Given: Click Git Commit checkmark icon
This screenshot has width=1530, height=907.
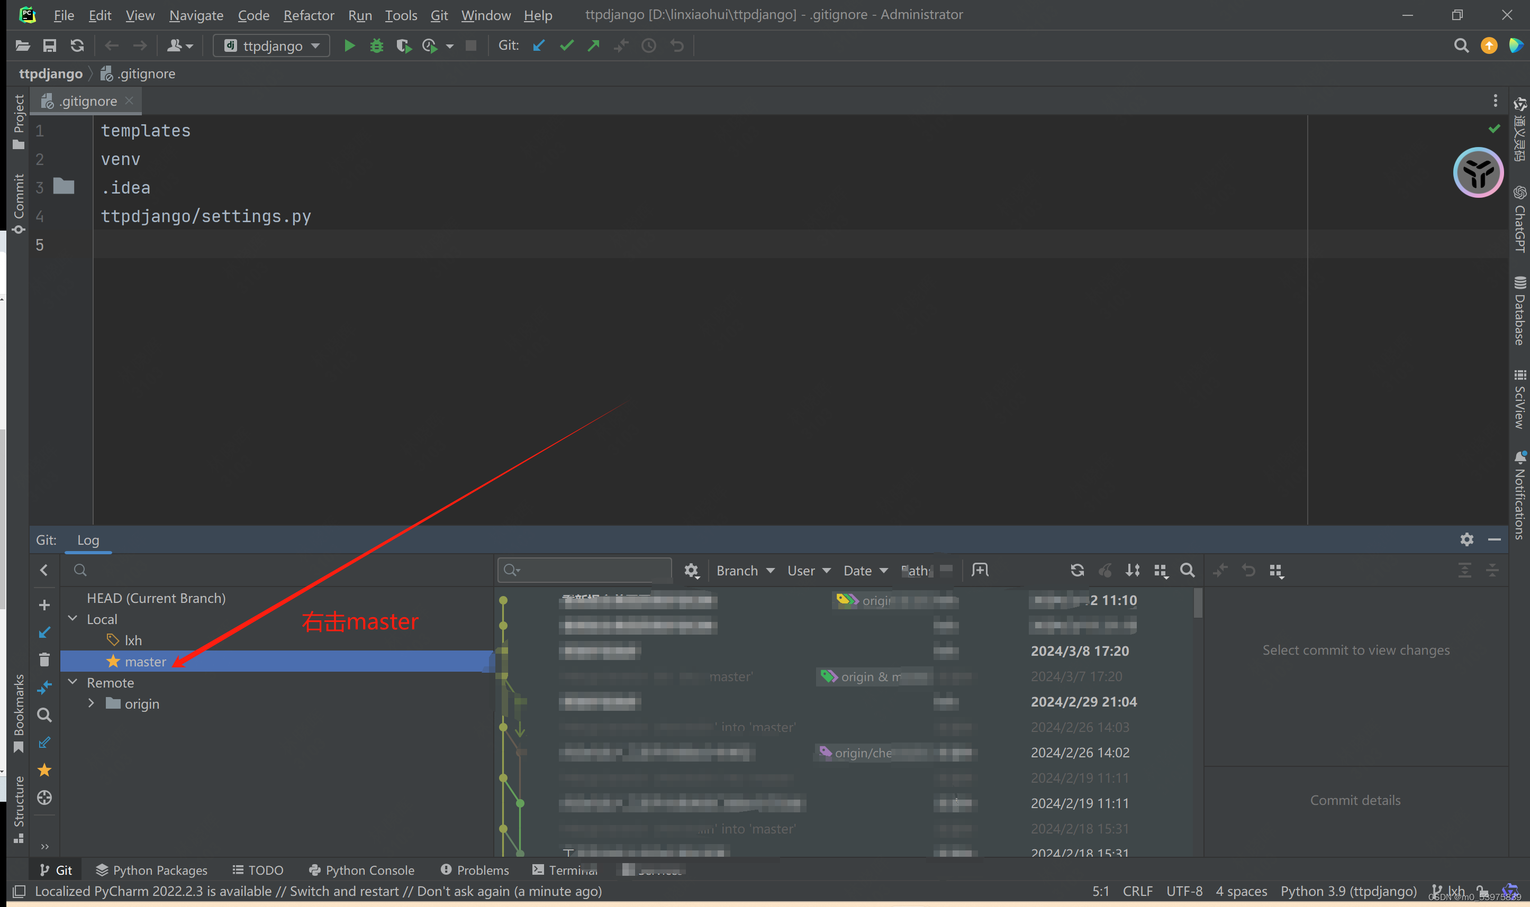Looking at the screenshot, I should (x=566, y=46).
